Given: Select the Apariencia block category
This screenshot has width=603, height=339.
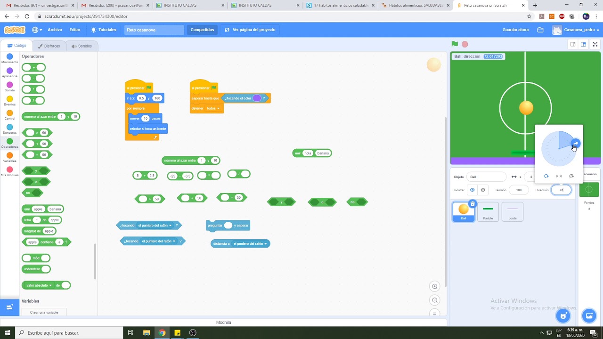Looking at the screenshot, I should coord(9,73).
